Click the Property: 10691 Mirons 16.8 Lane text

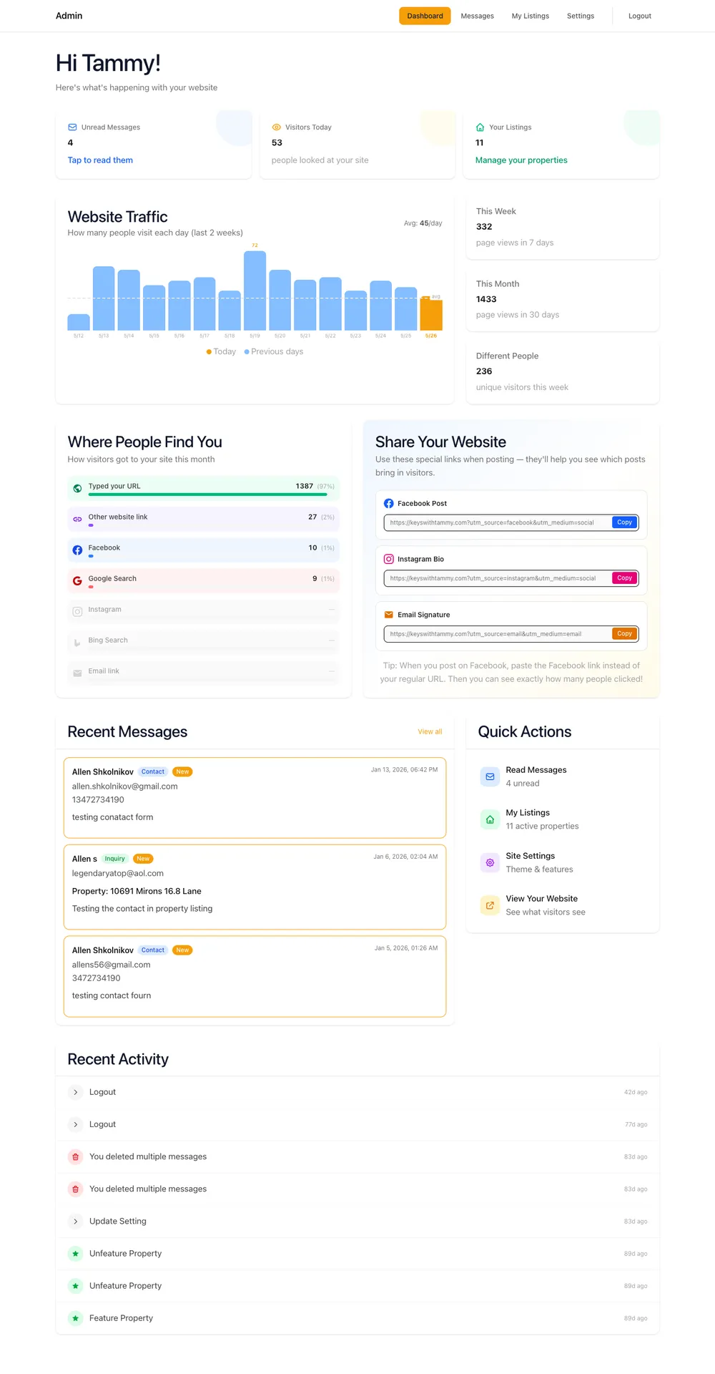(137, 892)
